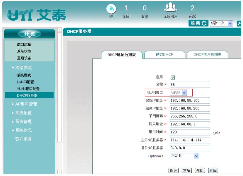Open 重启设备 in the sidebar
Image resolution: width=243 pixels, height=176 pixels.
(24, 58)
